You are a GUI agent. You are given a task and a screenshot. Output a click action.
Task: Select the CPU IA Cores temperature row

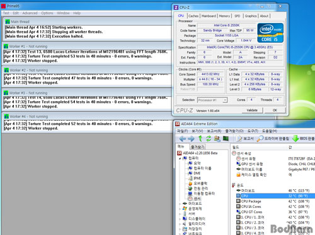[275, 207]
